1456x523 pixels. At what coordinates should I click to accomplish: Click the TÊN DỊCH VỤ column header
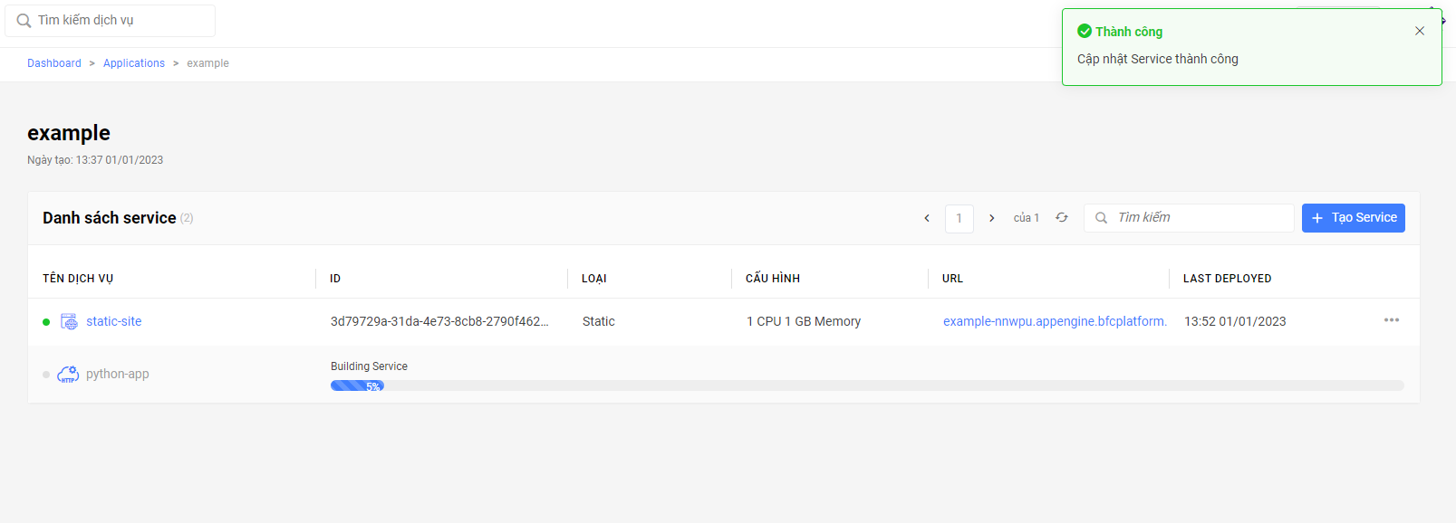(78, 279)
